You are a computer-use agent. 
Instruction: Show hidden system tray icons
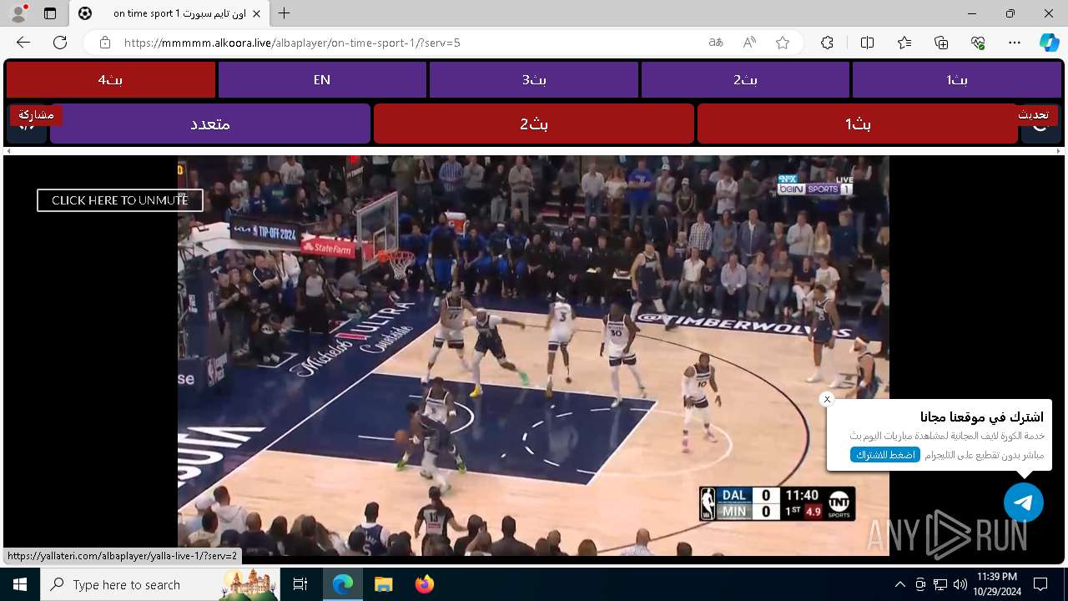pyautogui.click(x=899, y=584)
